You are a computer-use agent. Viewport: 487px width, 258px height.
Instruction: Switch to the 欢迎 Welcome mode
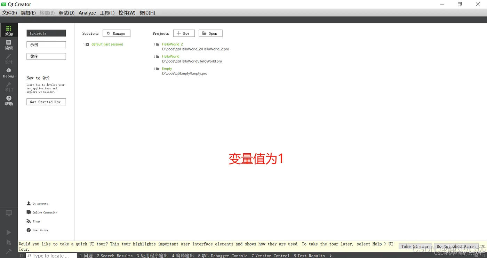[9, 30]
